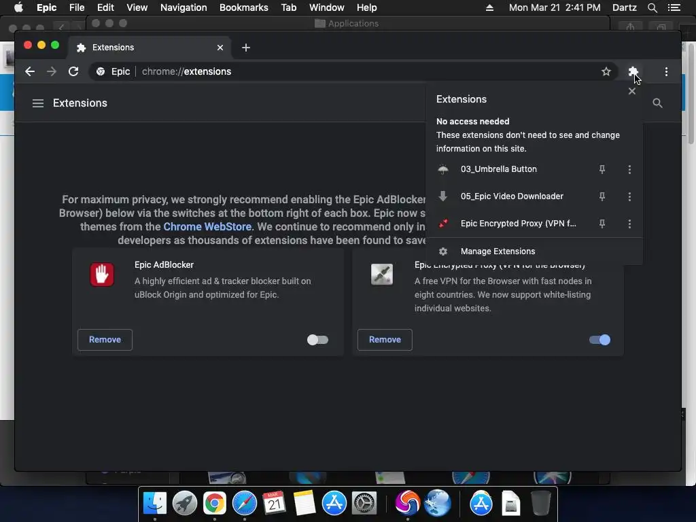Image resolution: width=696 pixels, height=522 pixels.
Task: Pin the 05_Epic Video Downloader extension
Action: (x=602, y=196)
